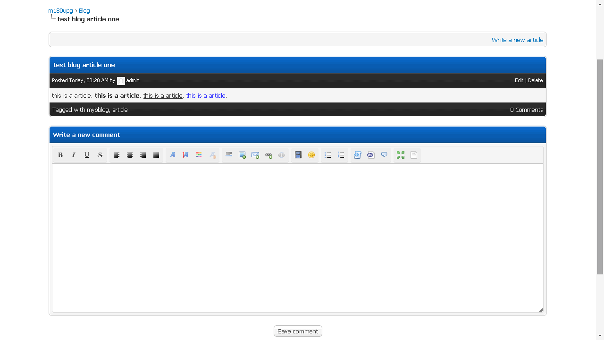This screenshot has width=604, height=340.
Task: Open the font name picker
Action: [173, 155]
